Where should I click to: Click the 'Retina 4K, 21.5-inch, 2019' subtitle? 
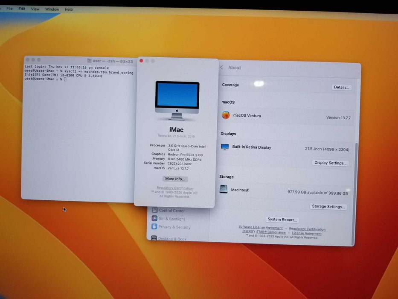[176, 136]
